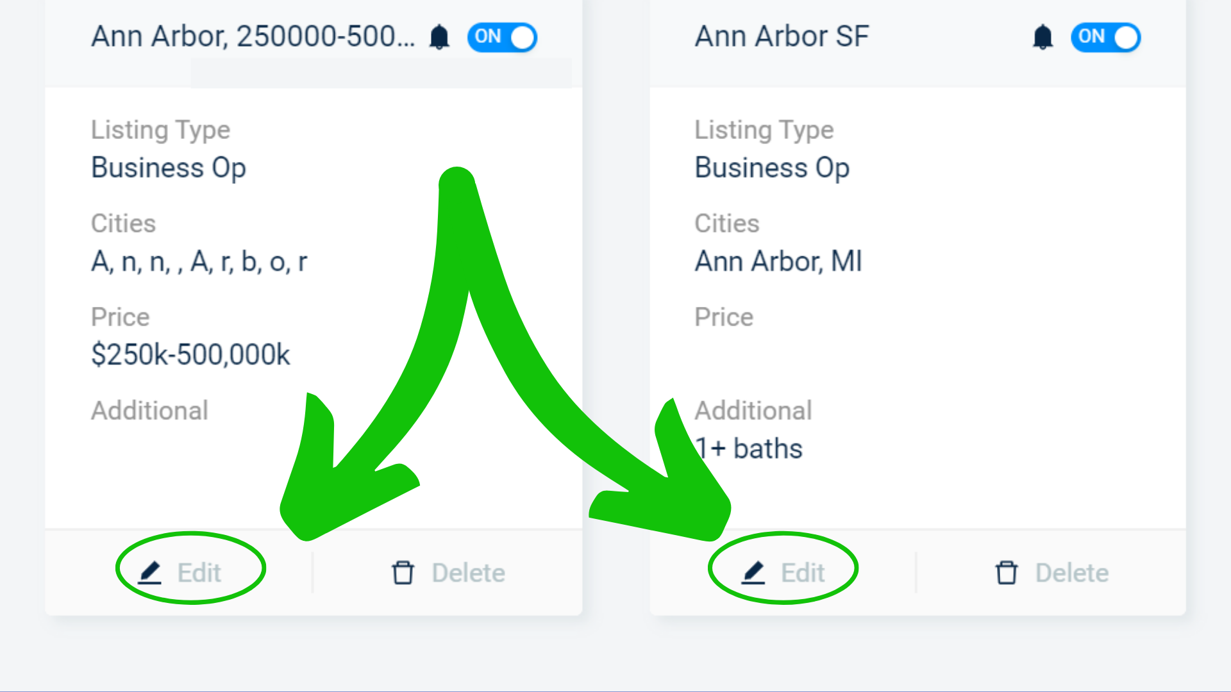
Task: Delete the Ann Arbor 250000-500 saved search
Action: 448,572
